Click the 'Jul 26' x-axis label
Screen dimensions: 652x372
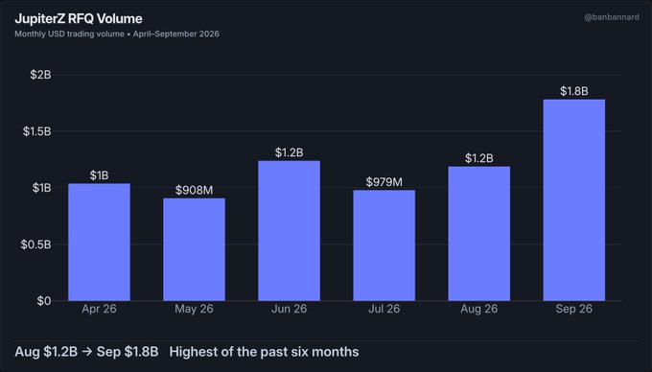pos(384,309)
